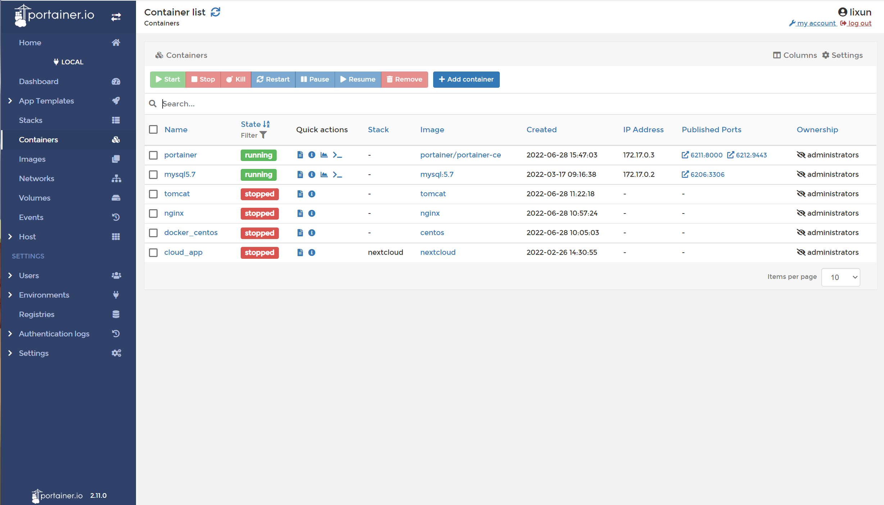Expand the Users sidebar chevron
Viewport: 884px width, 505px height.
(x=10, y=275)
